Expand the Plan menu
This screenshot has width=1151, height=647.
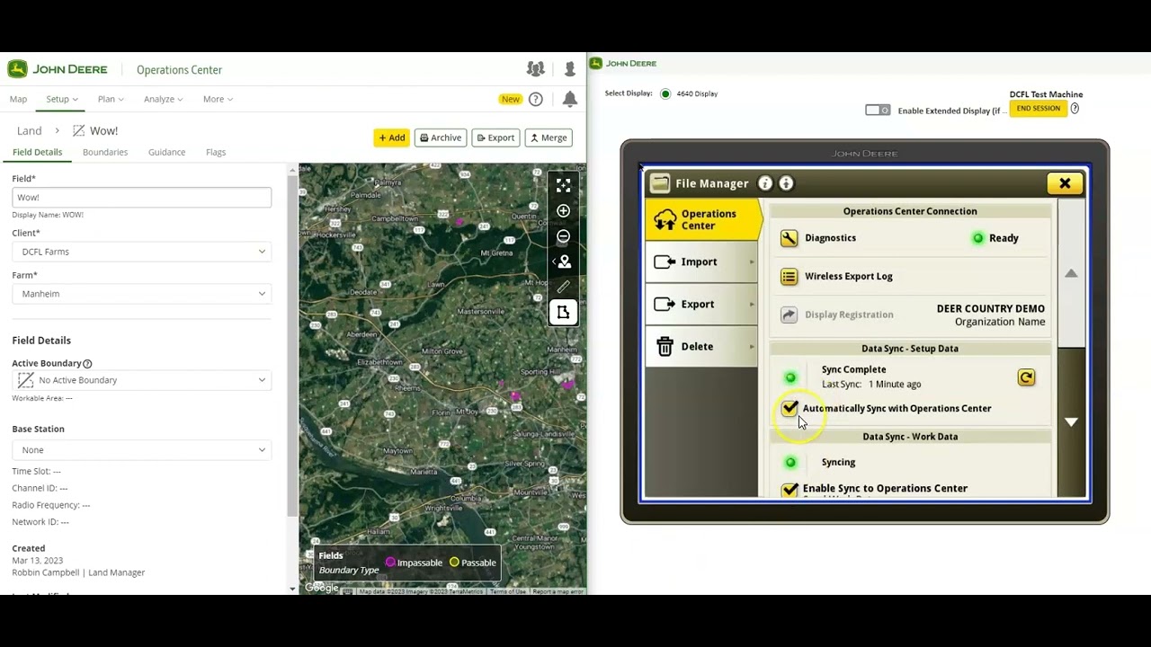click(x=111, y=99)
